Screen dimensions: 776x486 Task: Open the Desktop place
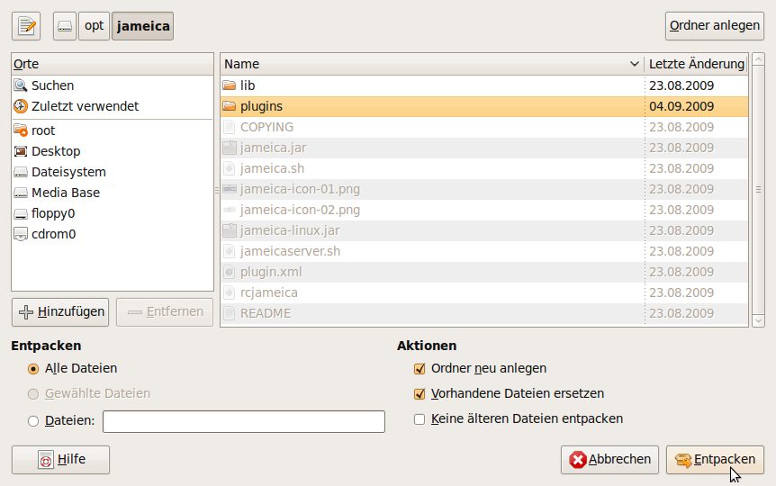coord(113,151)
